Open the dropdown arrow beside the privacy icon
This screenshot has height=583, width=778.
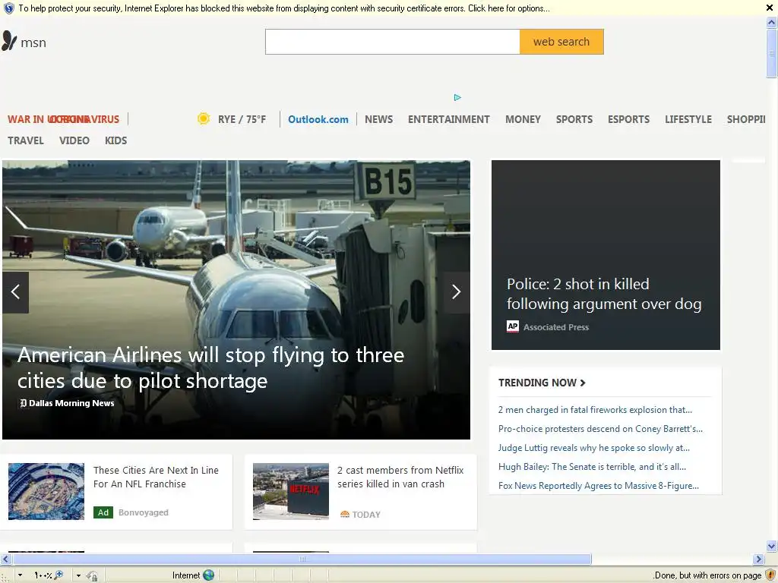coord(78,575)
